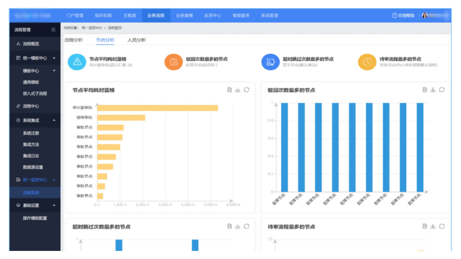
Task: Open the 业务建模 top menu
Action: click(184, 15)
